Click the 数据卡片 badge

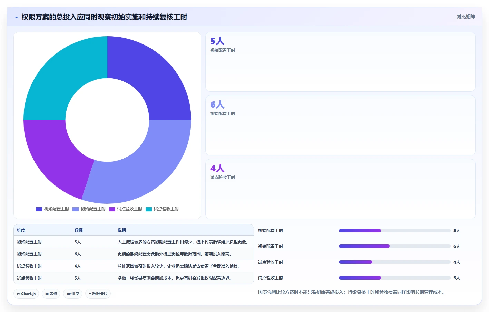(x=98, y=294)
